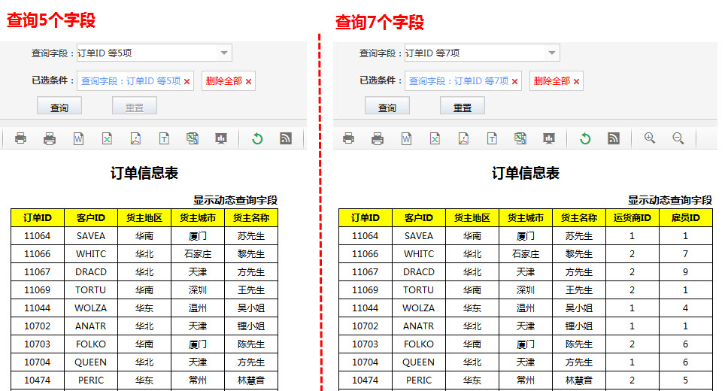
Task: Click the zoom out magnifier icon
Action: pos(678,138)
